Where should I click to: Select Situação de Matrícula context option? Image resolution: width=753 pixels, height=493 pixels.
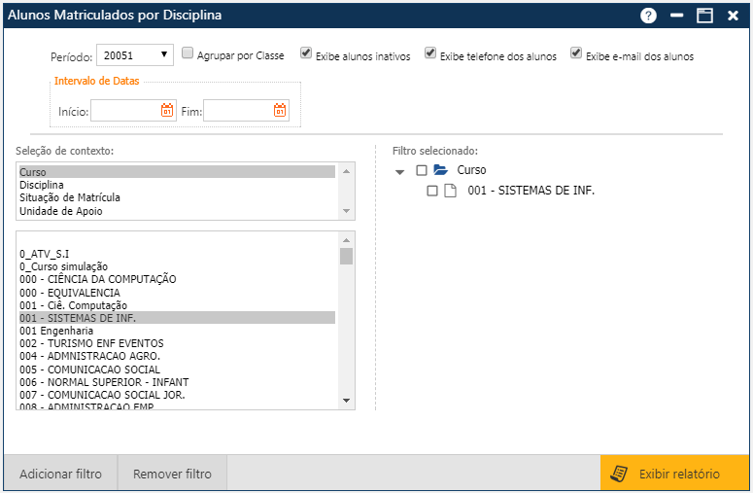(69, 197)
